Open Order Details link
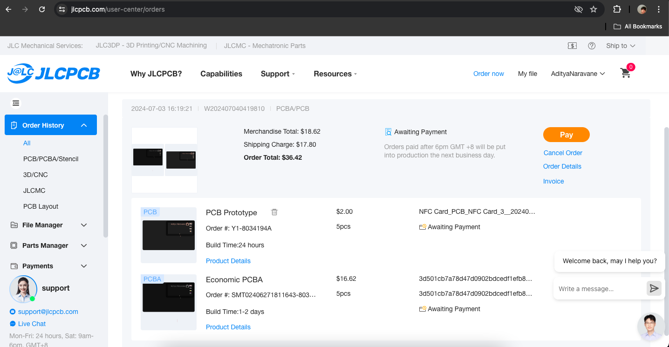 (562, 166)
